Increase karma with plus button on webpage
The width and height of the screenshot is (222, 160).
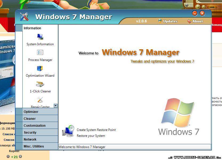[x=20, y=157]
